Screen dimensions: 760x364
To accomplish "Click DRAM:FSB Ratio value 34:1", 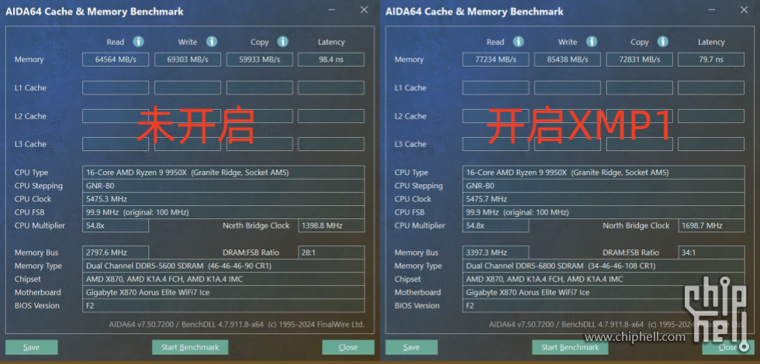I will click(711, 252).
